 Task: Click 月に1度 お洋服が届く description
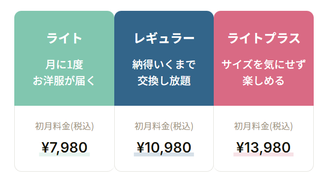point(64,72)
